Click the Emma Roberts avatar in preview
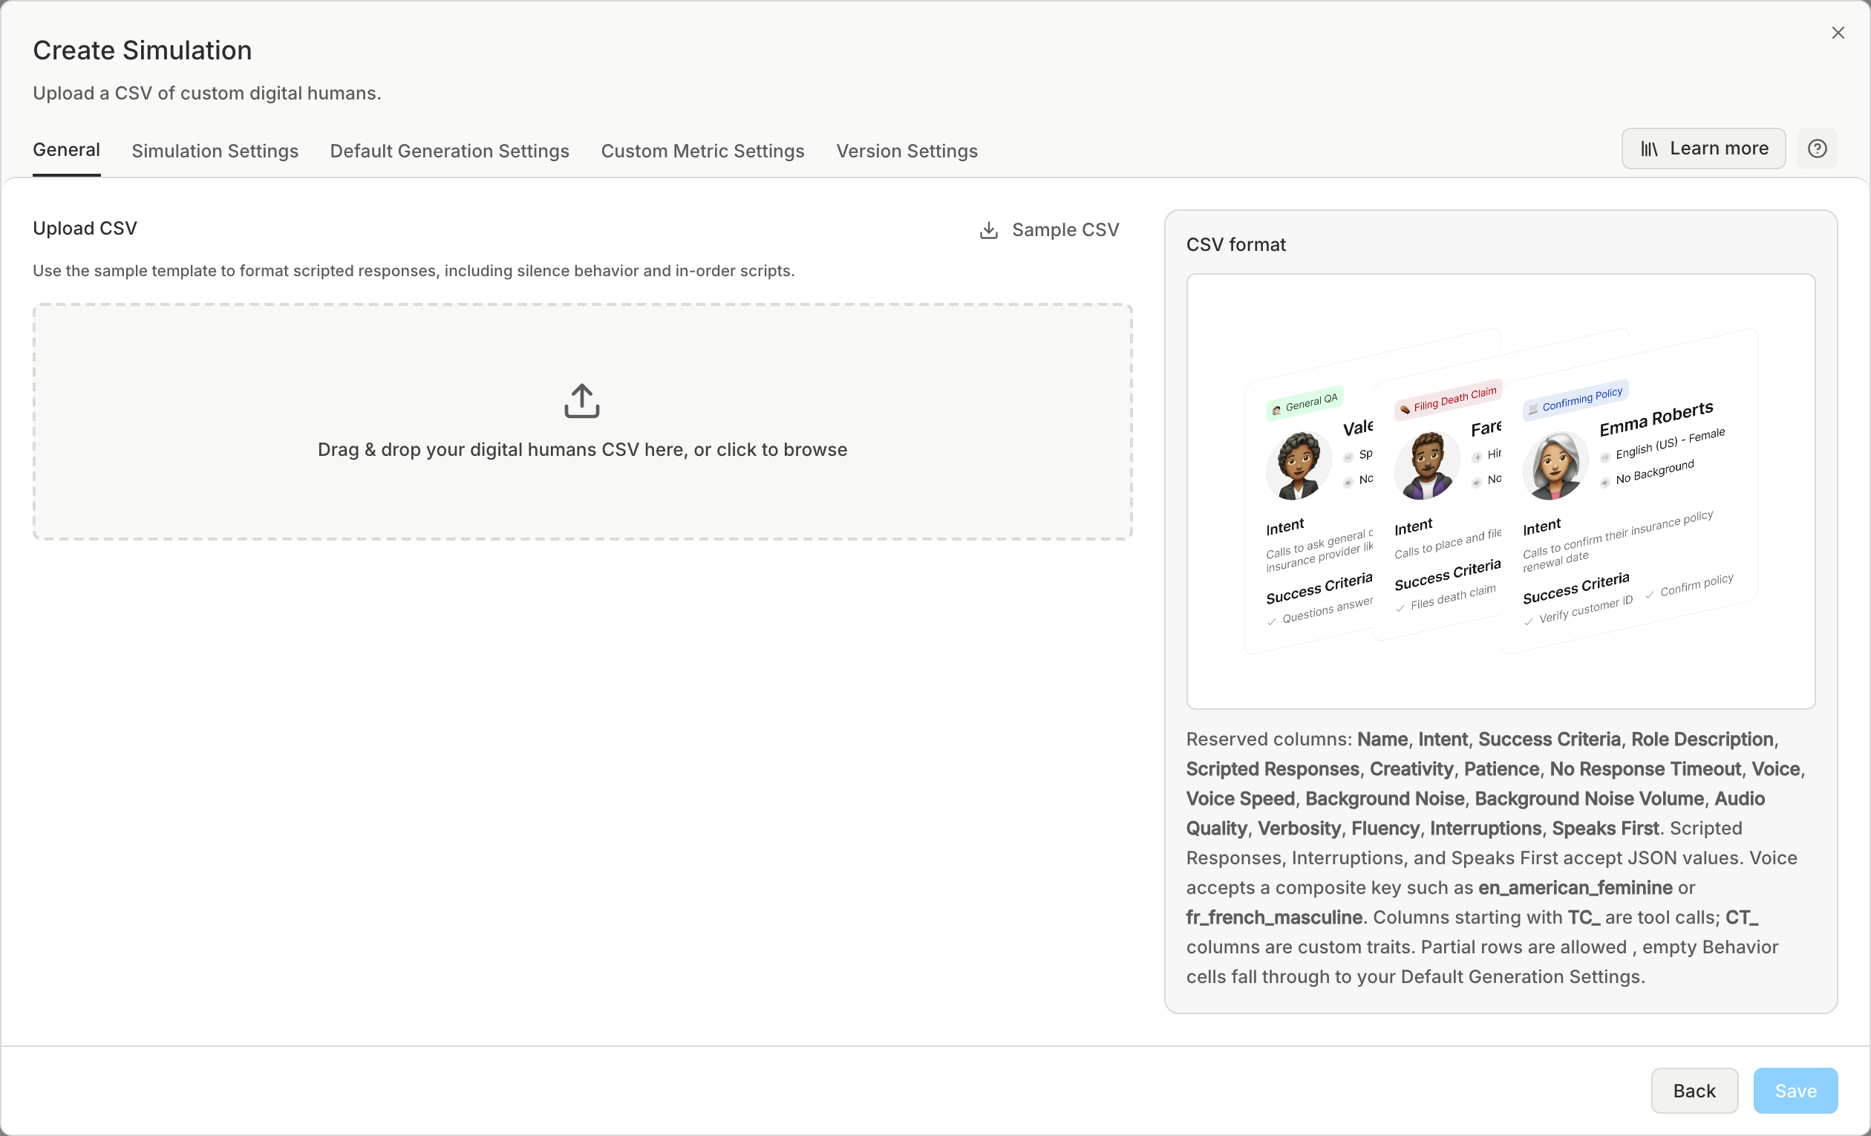 point(1556,465)
